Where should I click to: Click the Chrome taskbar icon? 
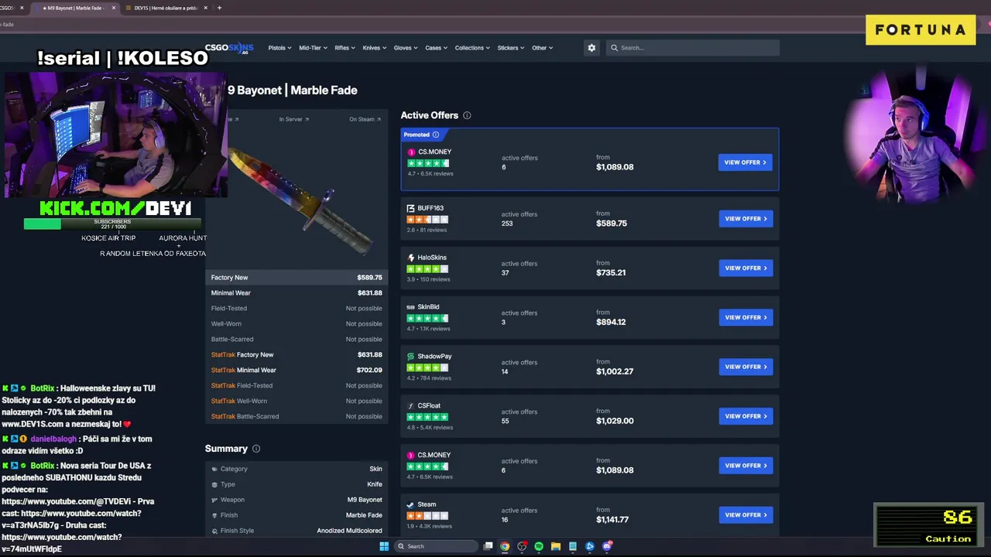pyautogui.click(x=505, y=546)
